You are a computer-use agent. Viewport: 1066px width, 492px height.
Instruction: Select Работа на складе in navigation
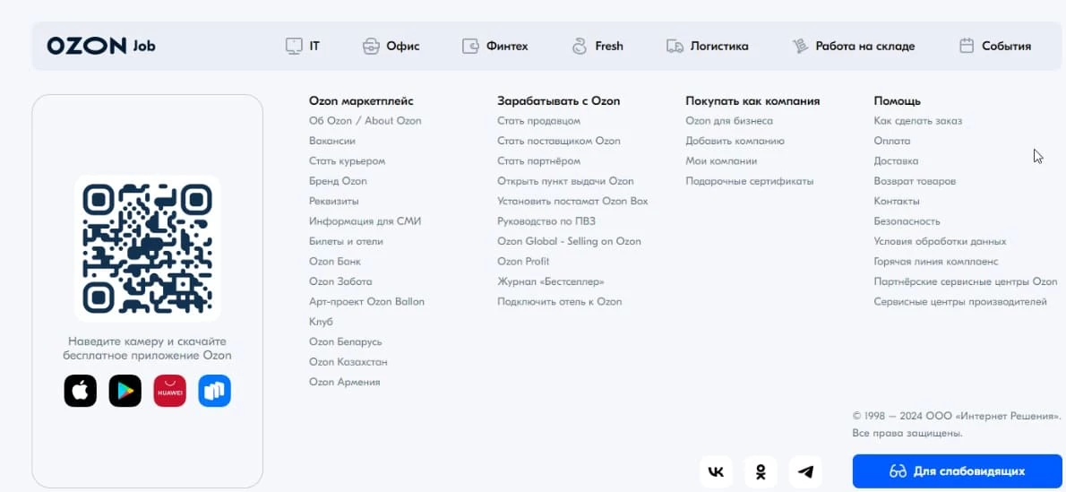854,46
